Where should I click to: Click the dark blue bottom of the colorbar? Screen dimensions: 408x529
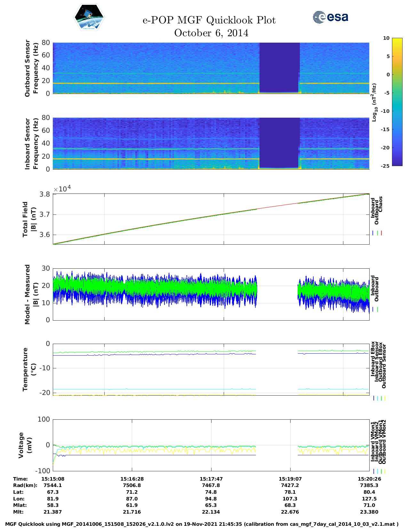[388, 163]
